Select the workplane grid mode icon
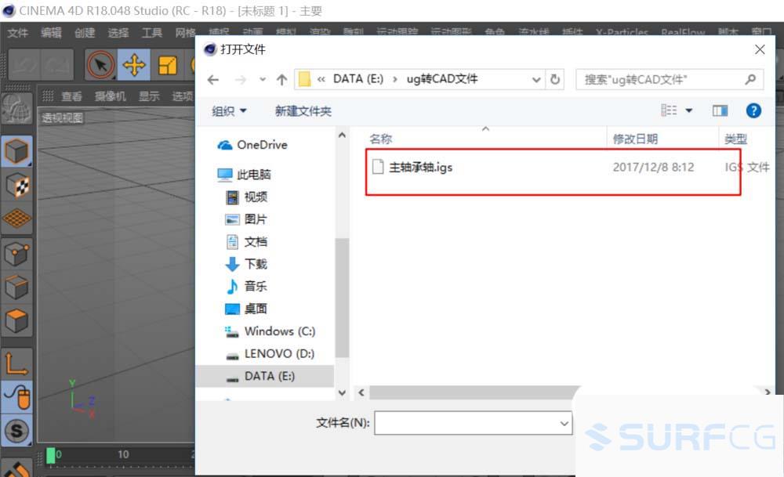This screenshot has height=477, width=784. click(16, 219)
